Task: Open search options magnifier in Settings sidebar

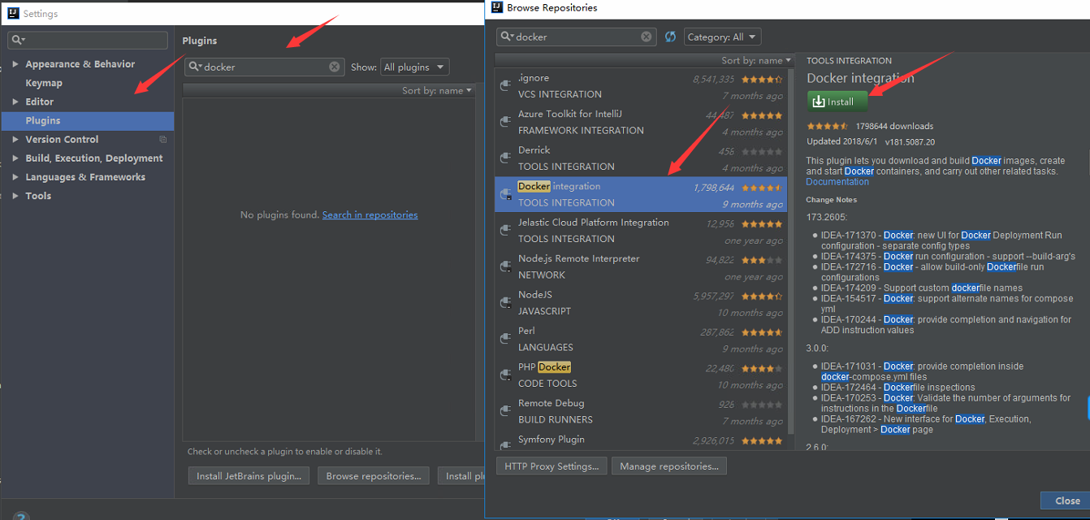Action: pyautogui.click(x=18, y=40)
